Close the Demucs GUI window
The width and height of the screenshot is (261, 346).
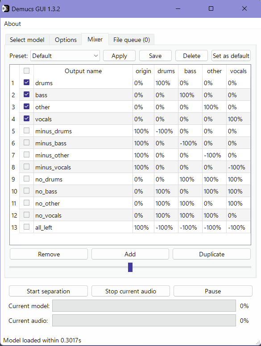pyautogui.click(x=244, y=8)
